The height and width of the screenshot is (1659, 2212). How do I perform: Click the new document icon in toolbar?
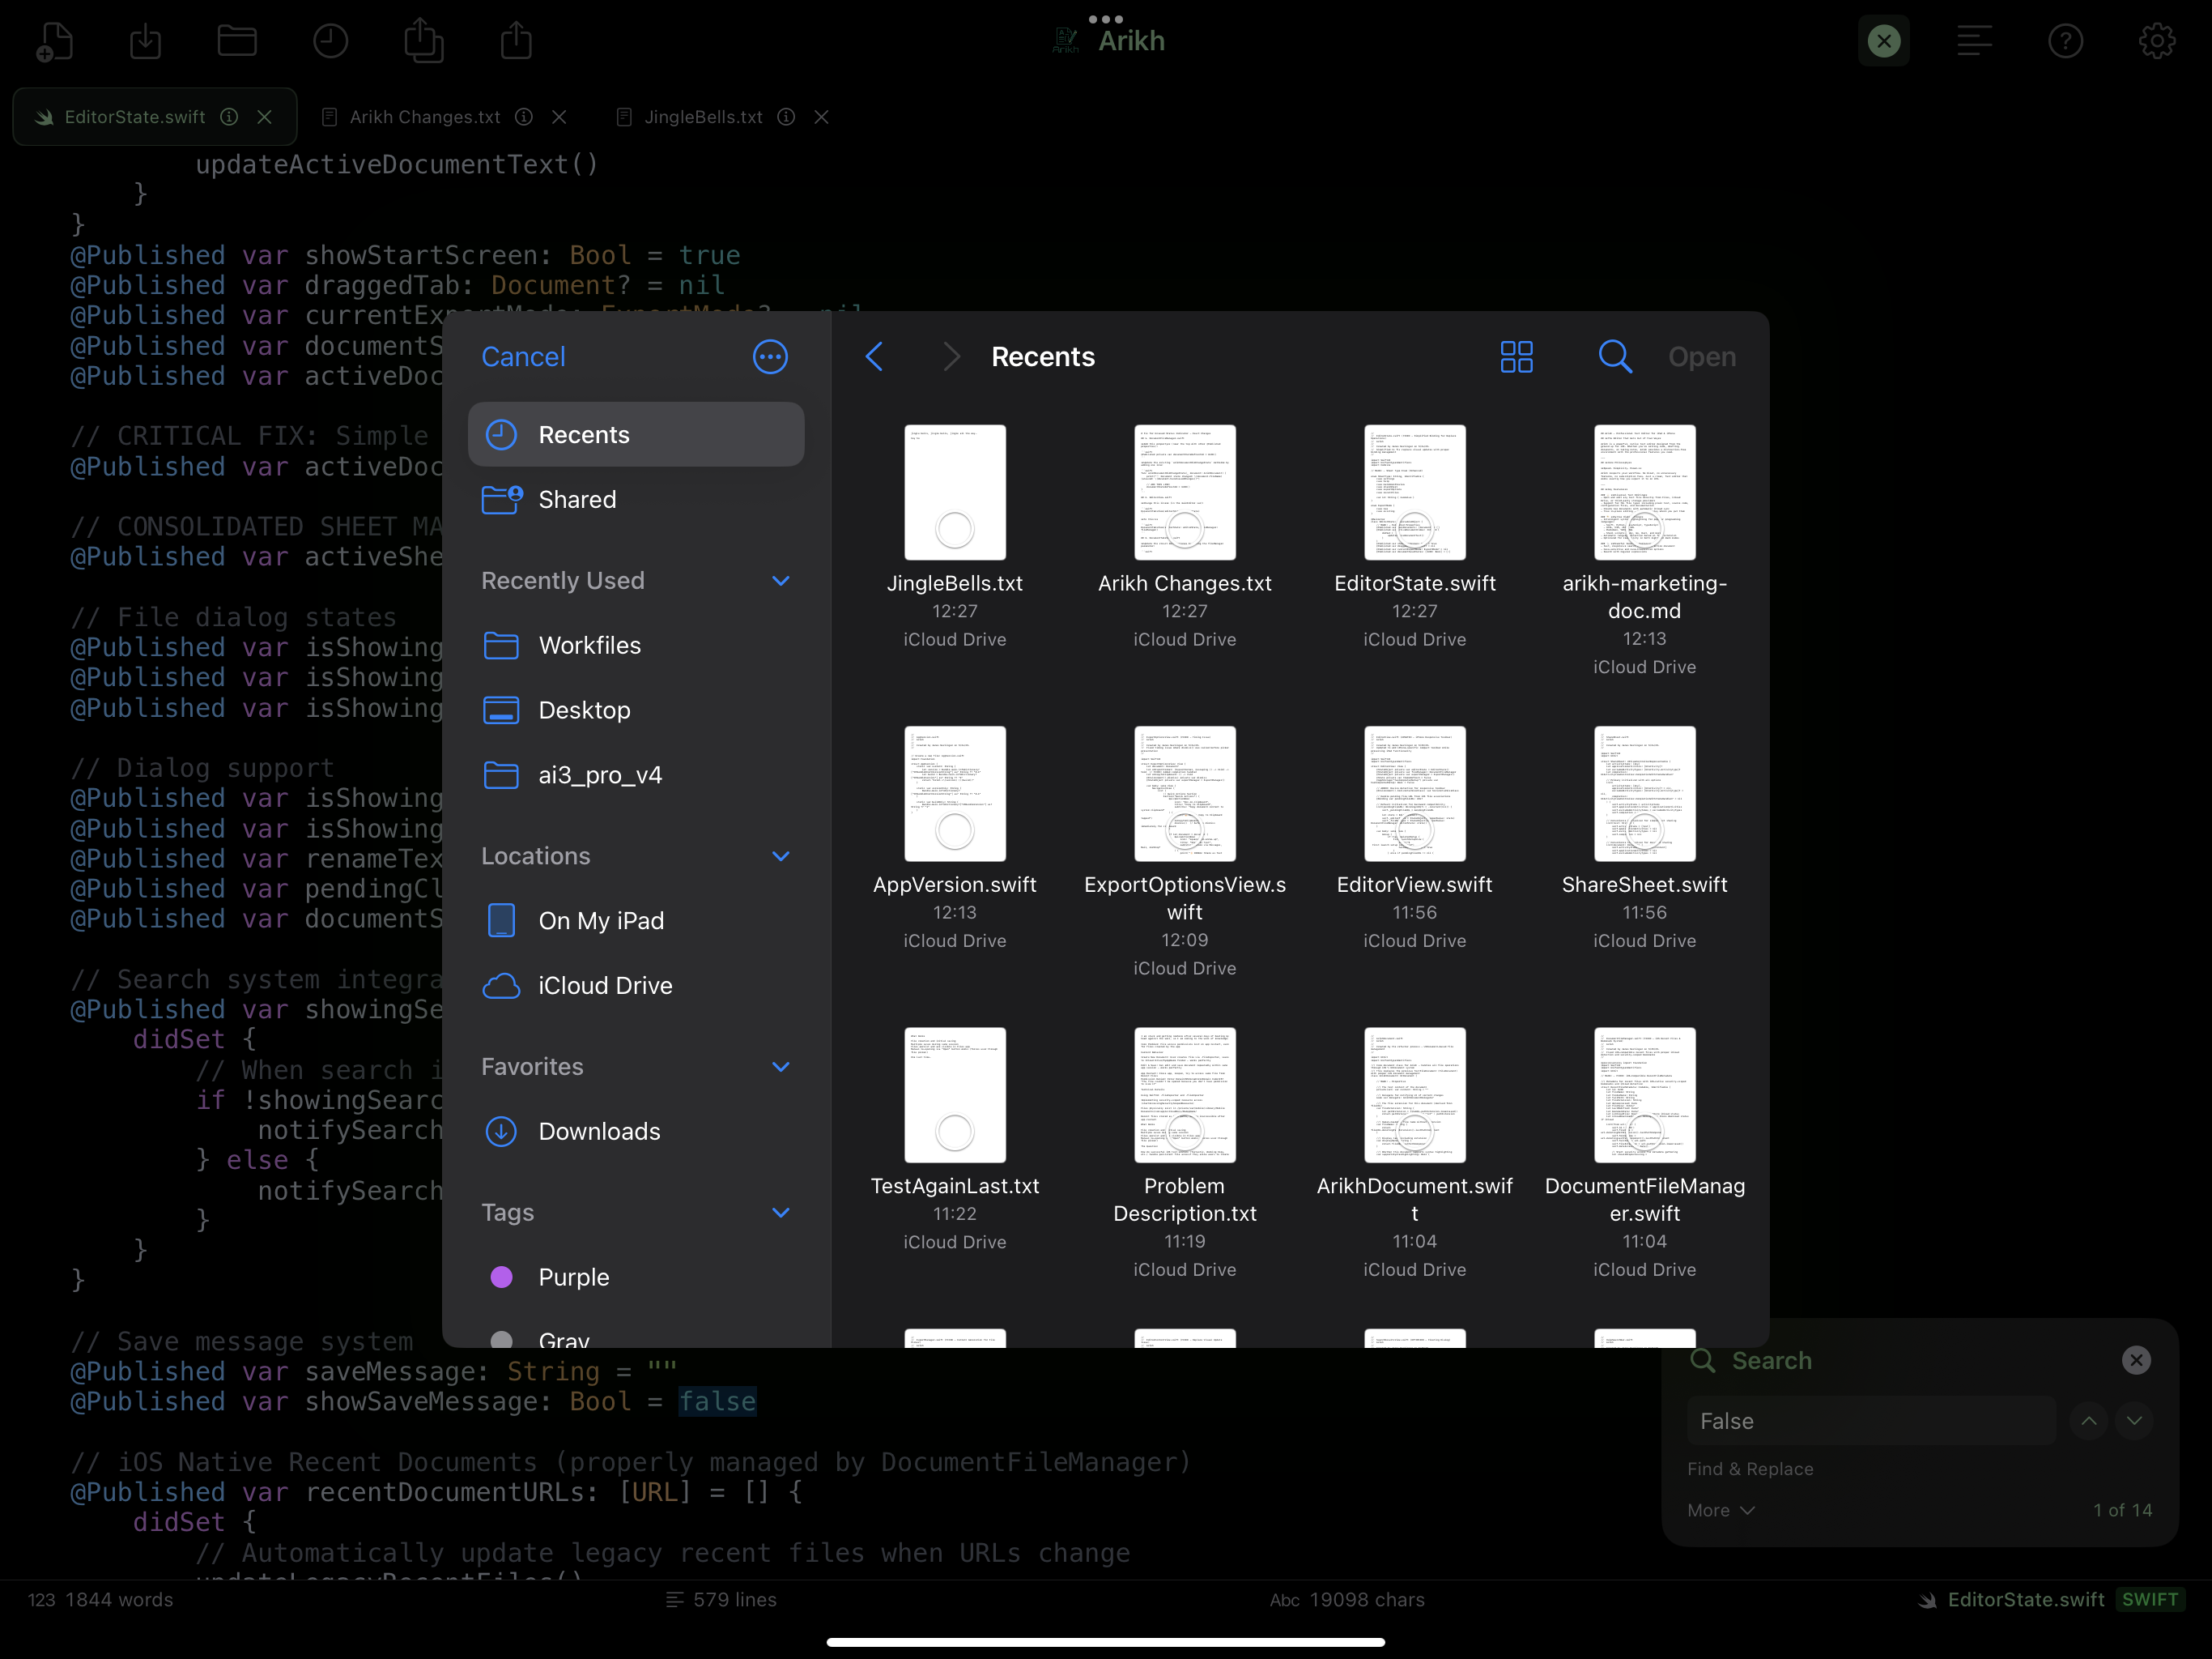[54, 42]
